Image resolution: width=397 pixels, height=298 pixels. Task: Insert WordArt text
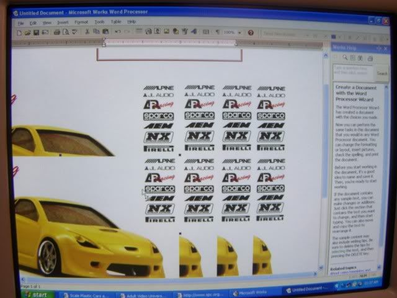point(194,32)
